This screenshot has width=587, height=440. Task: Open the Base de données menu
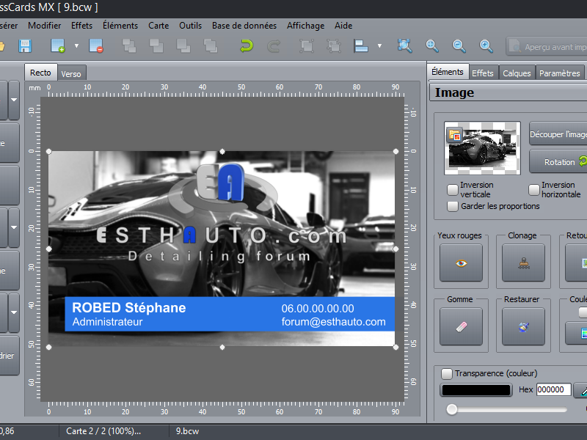(244, 26)
